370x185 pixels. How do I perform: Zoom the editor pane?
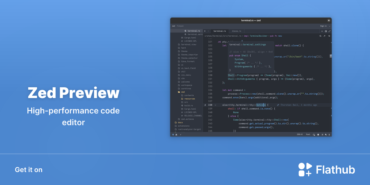[x=329, y=31]
